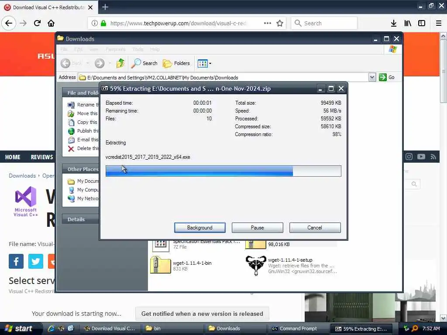Click Up folder icon in Downloads window
Screen dimensions: 447x335
[120, 63]
